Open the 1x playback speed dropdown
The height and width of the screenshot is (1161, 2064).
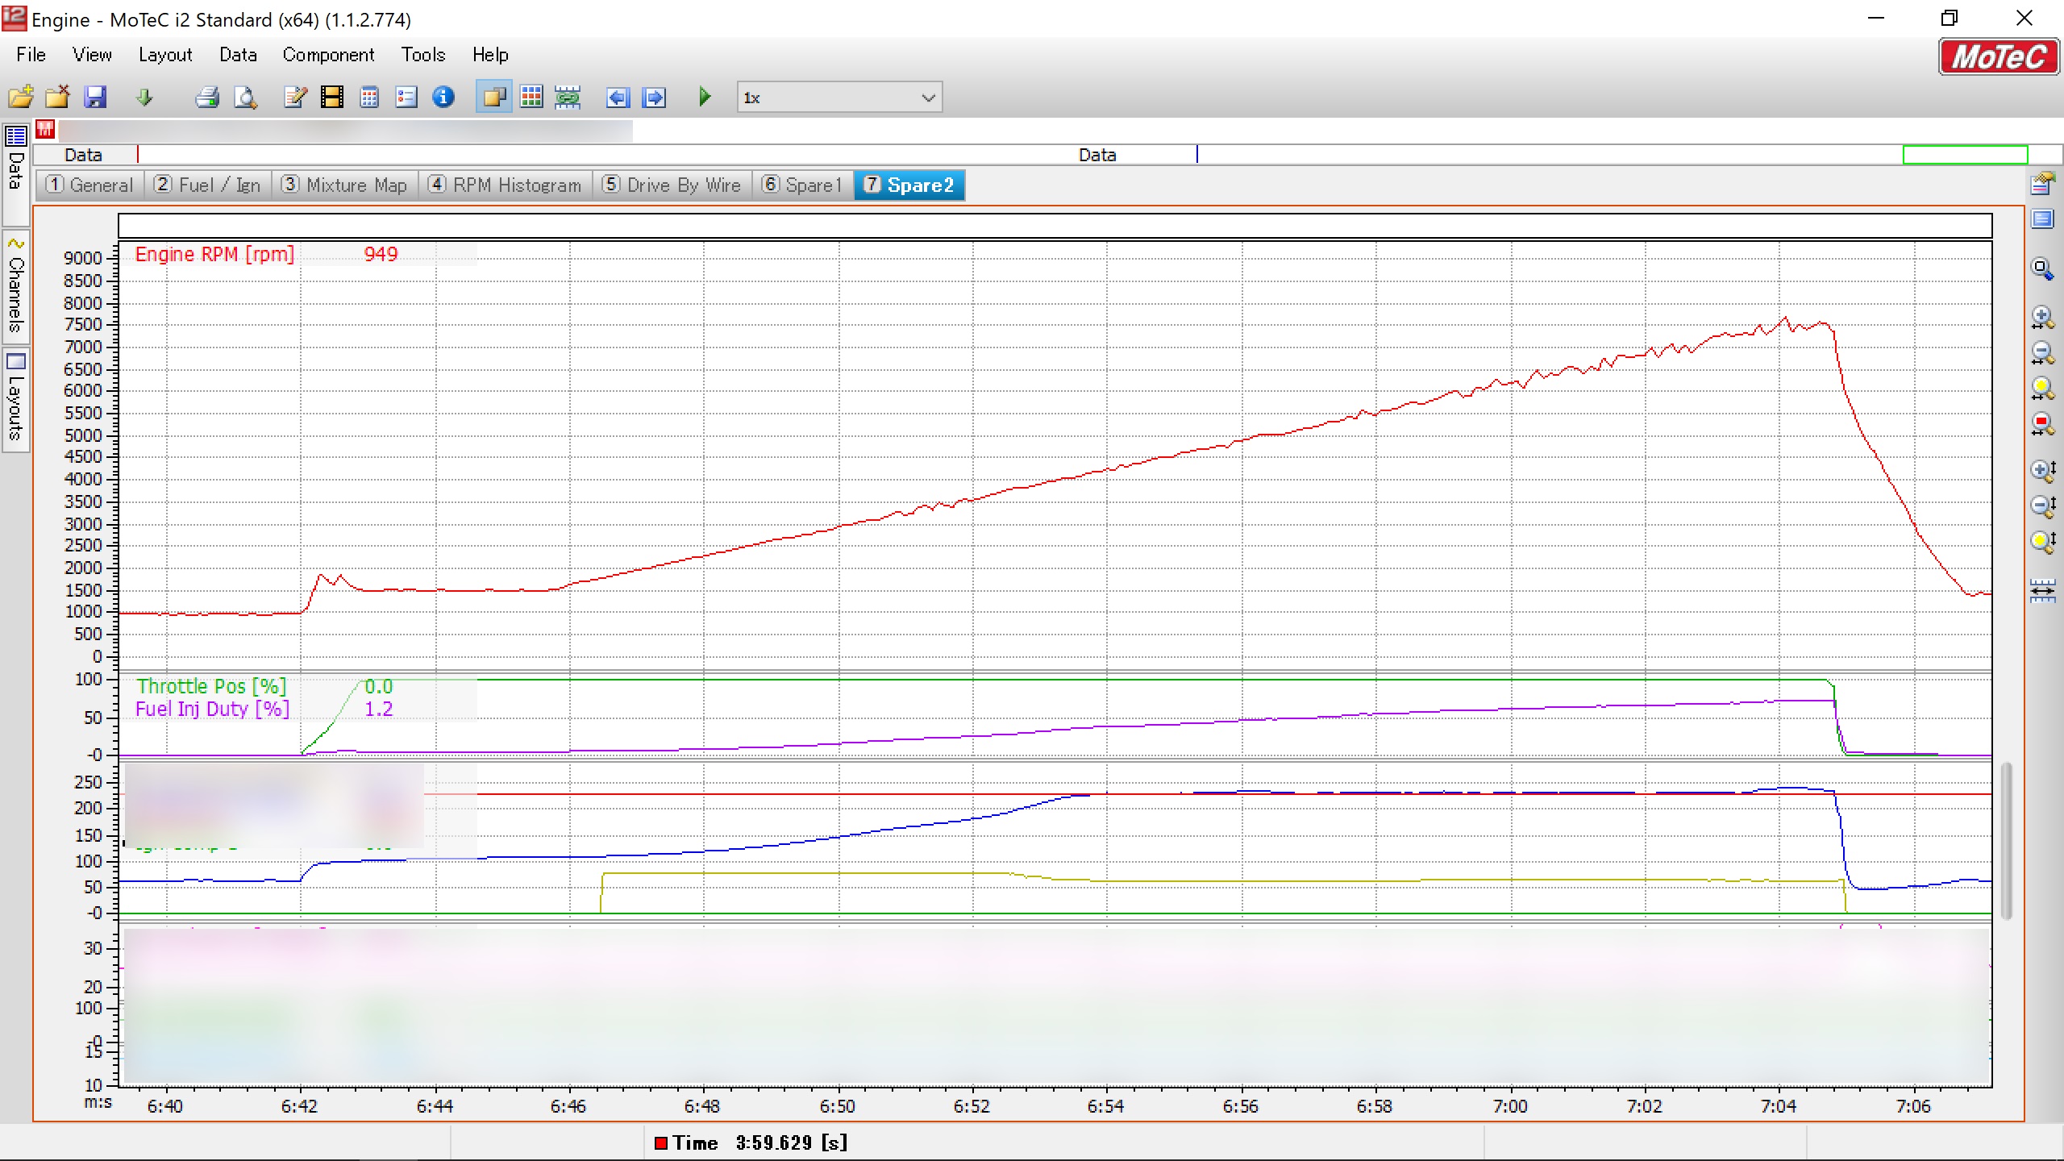pyautogui.click(x=928, y=98)
